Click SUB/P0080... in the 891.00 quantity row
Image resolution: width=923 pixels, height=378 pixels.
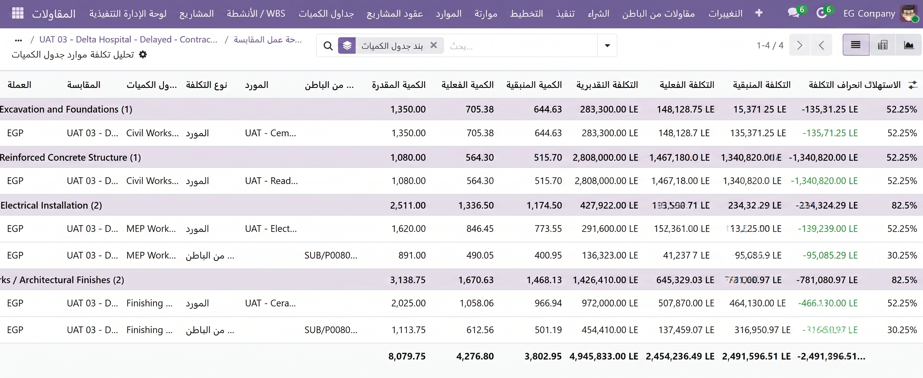pyautogui.click(x=331, y=255)
